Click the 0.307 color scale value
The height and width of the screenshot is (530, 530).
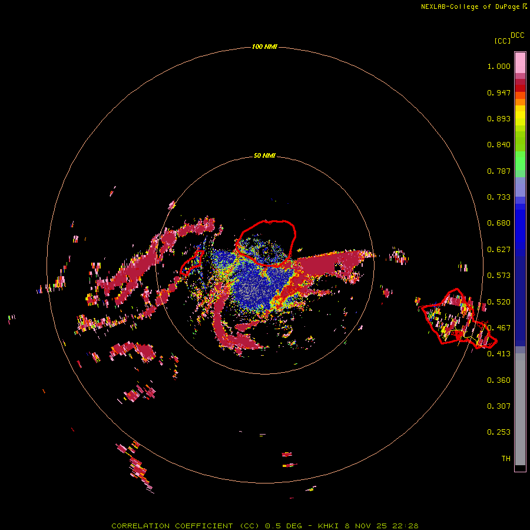499,406
